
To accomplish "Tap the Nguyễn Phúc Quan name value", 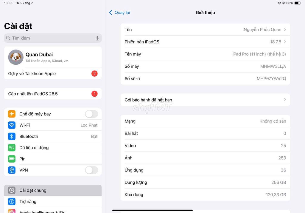I will 262,30.
